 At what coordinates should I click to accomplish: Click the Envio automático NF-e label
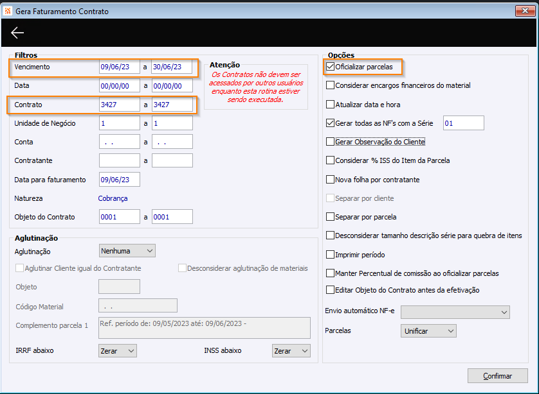pos(360,311)
